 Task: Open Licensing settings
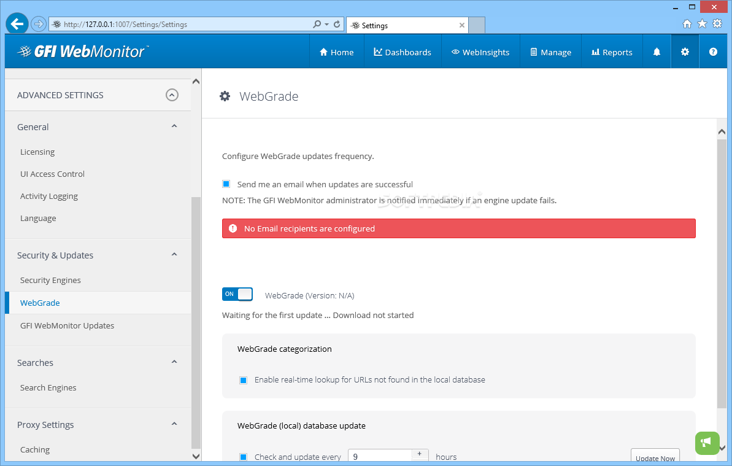(x=37, y=152)
